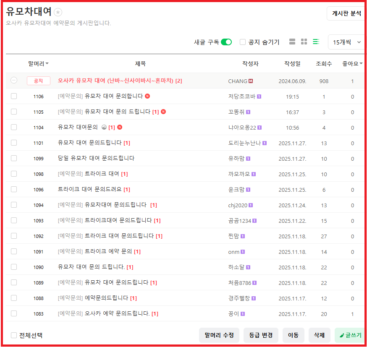Screen dimensions: 367x347
Task: Open notice 오사카 유모차 대여 (난바~신사이바시~혼마치)
Action: [x=115, y=81]
